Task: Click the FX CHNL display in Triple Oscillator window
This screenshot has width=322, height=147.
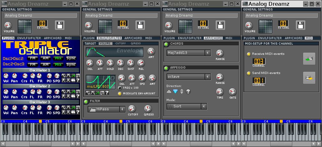Action: click(x=42, y=23)
